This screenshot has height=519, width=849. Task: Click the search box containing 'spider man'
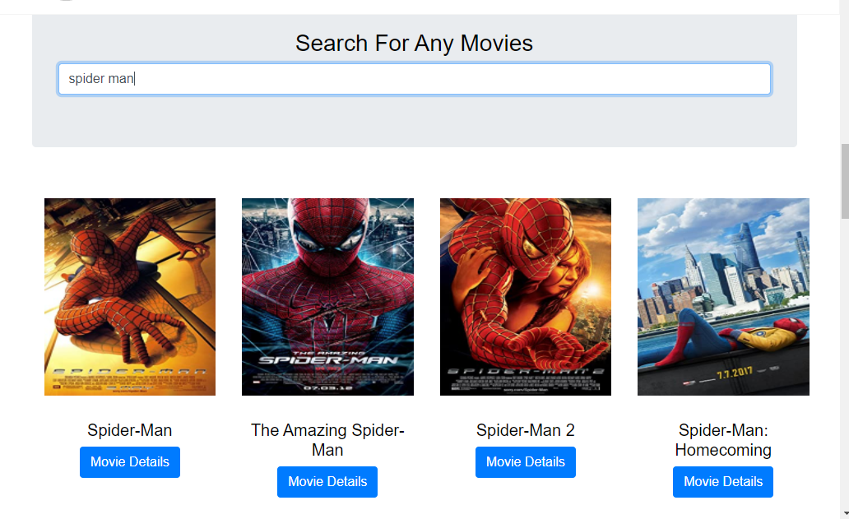click(414, 79)
